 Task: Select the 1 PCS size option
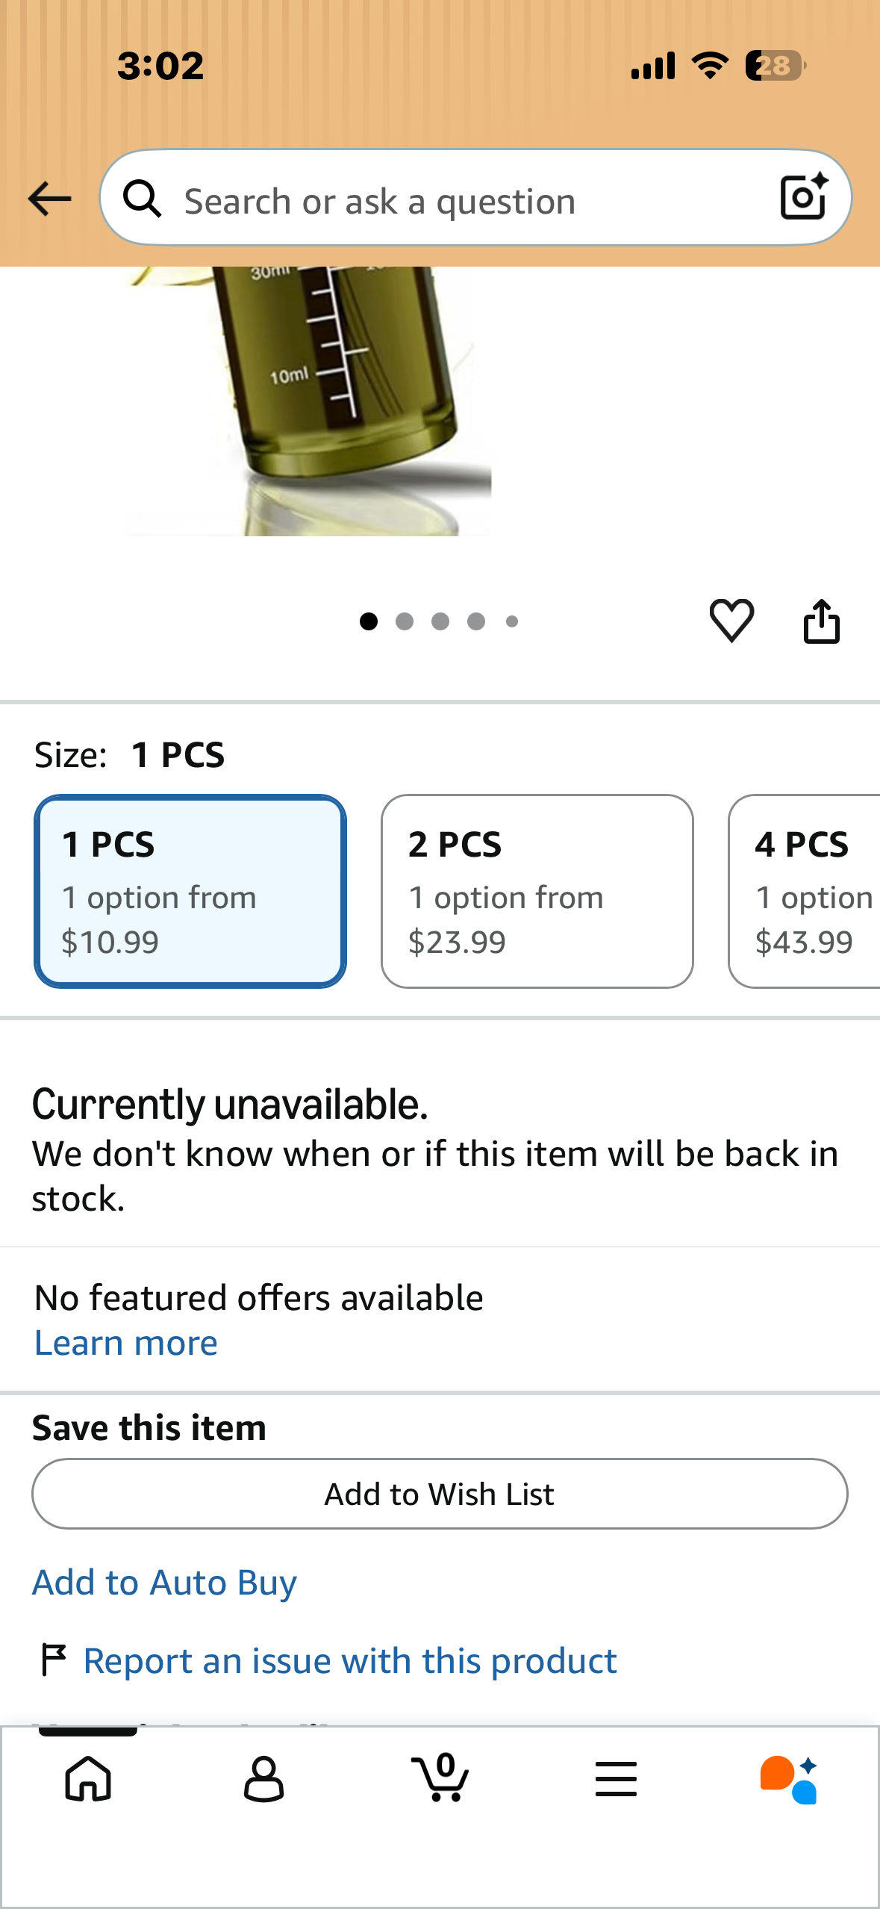[x=190, y=891]
